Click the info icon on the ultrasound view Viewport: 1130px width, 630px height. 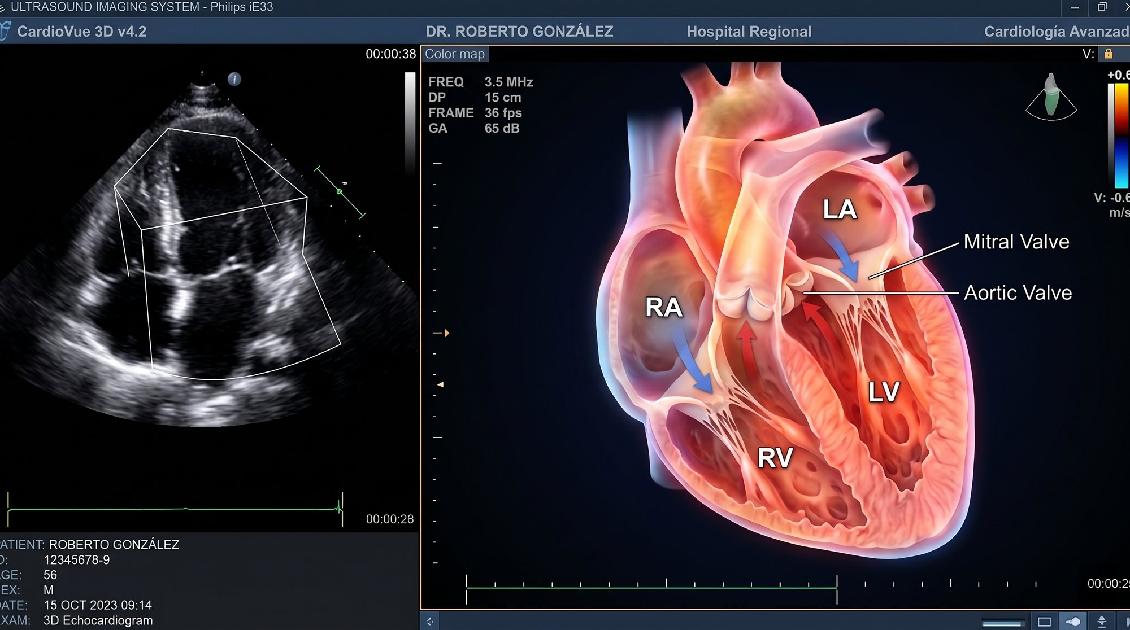(x=234, y=79)
